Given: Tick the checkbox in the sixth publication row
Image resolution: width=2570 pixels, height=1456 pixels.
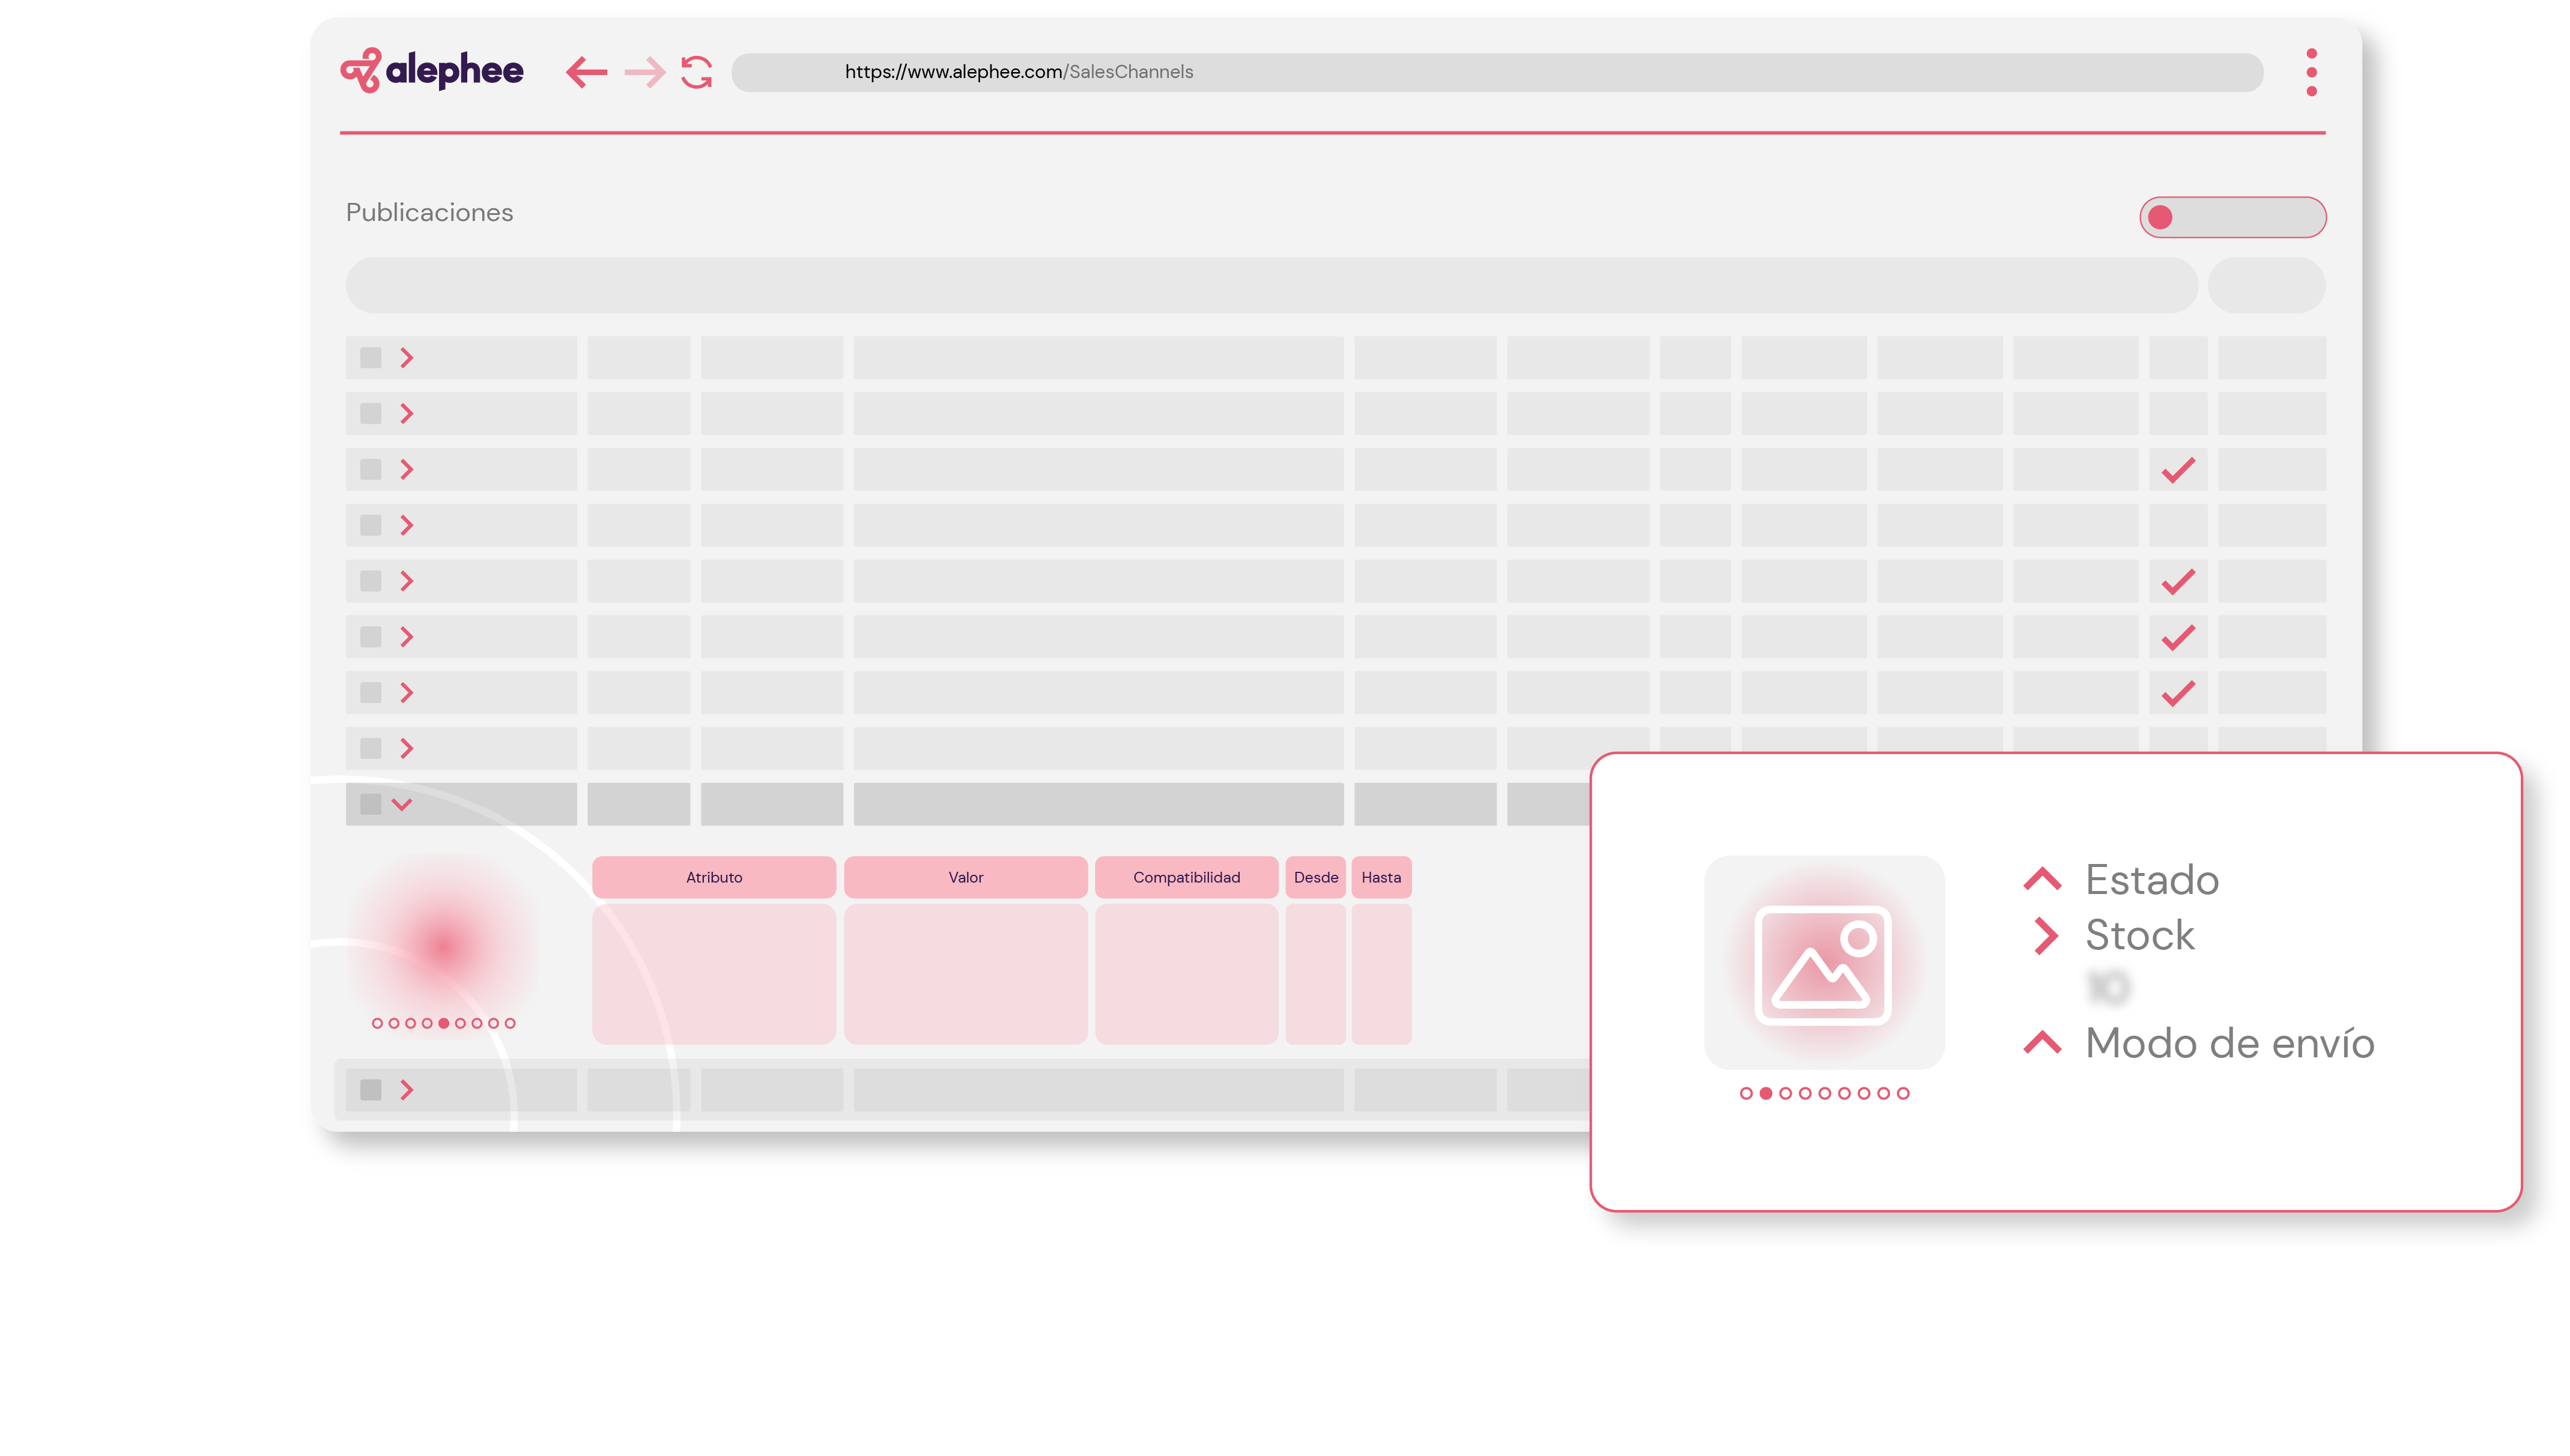Looking at the screenshot, I should [371, 637].
